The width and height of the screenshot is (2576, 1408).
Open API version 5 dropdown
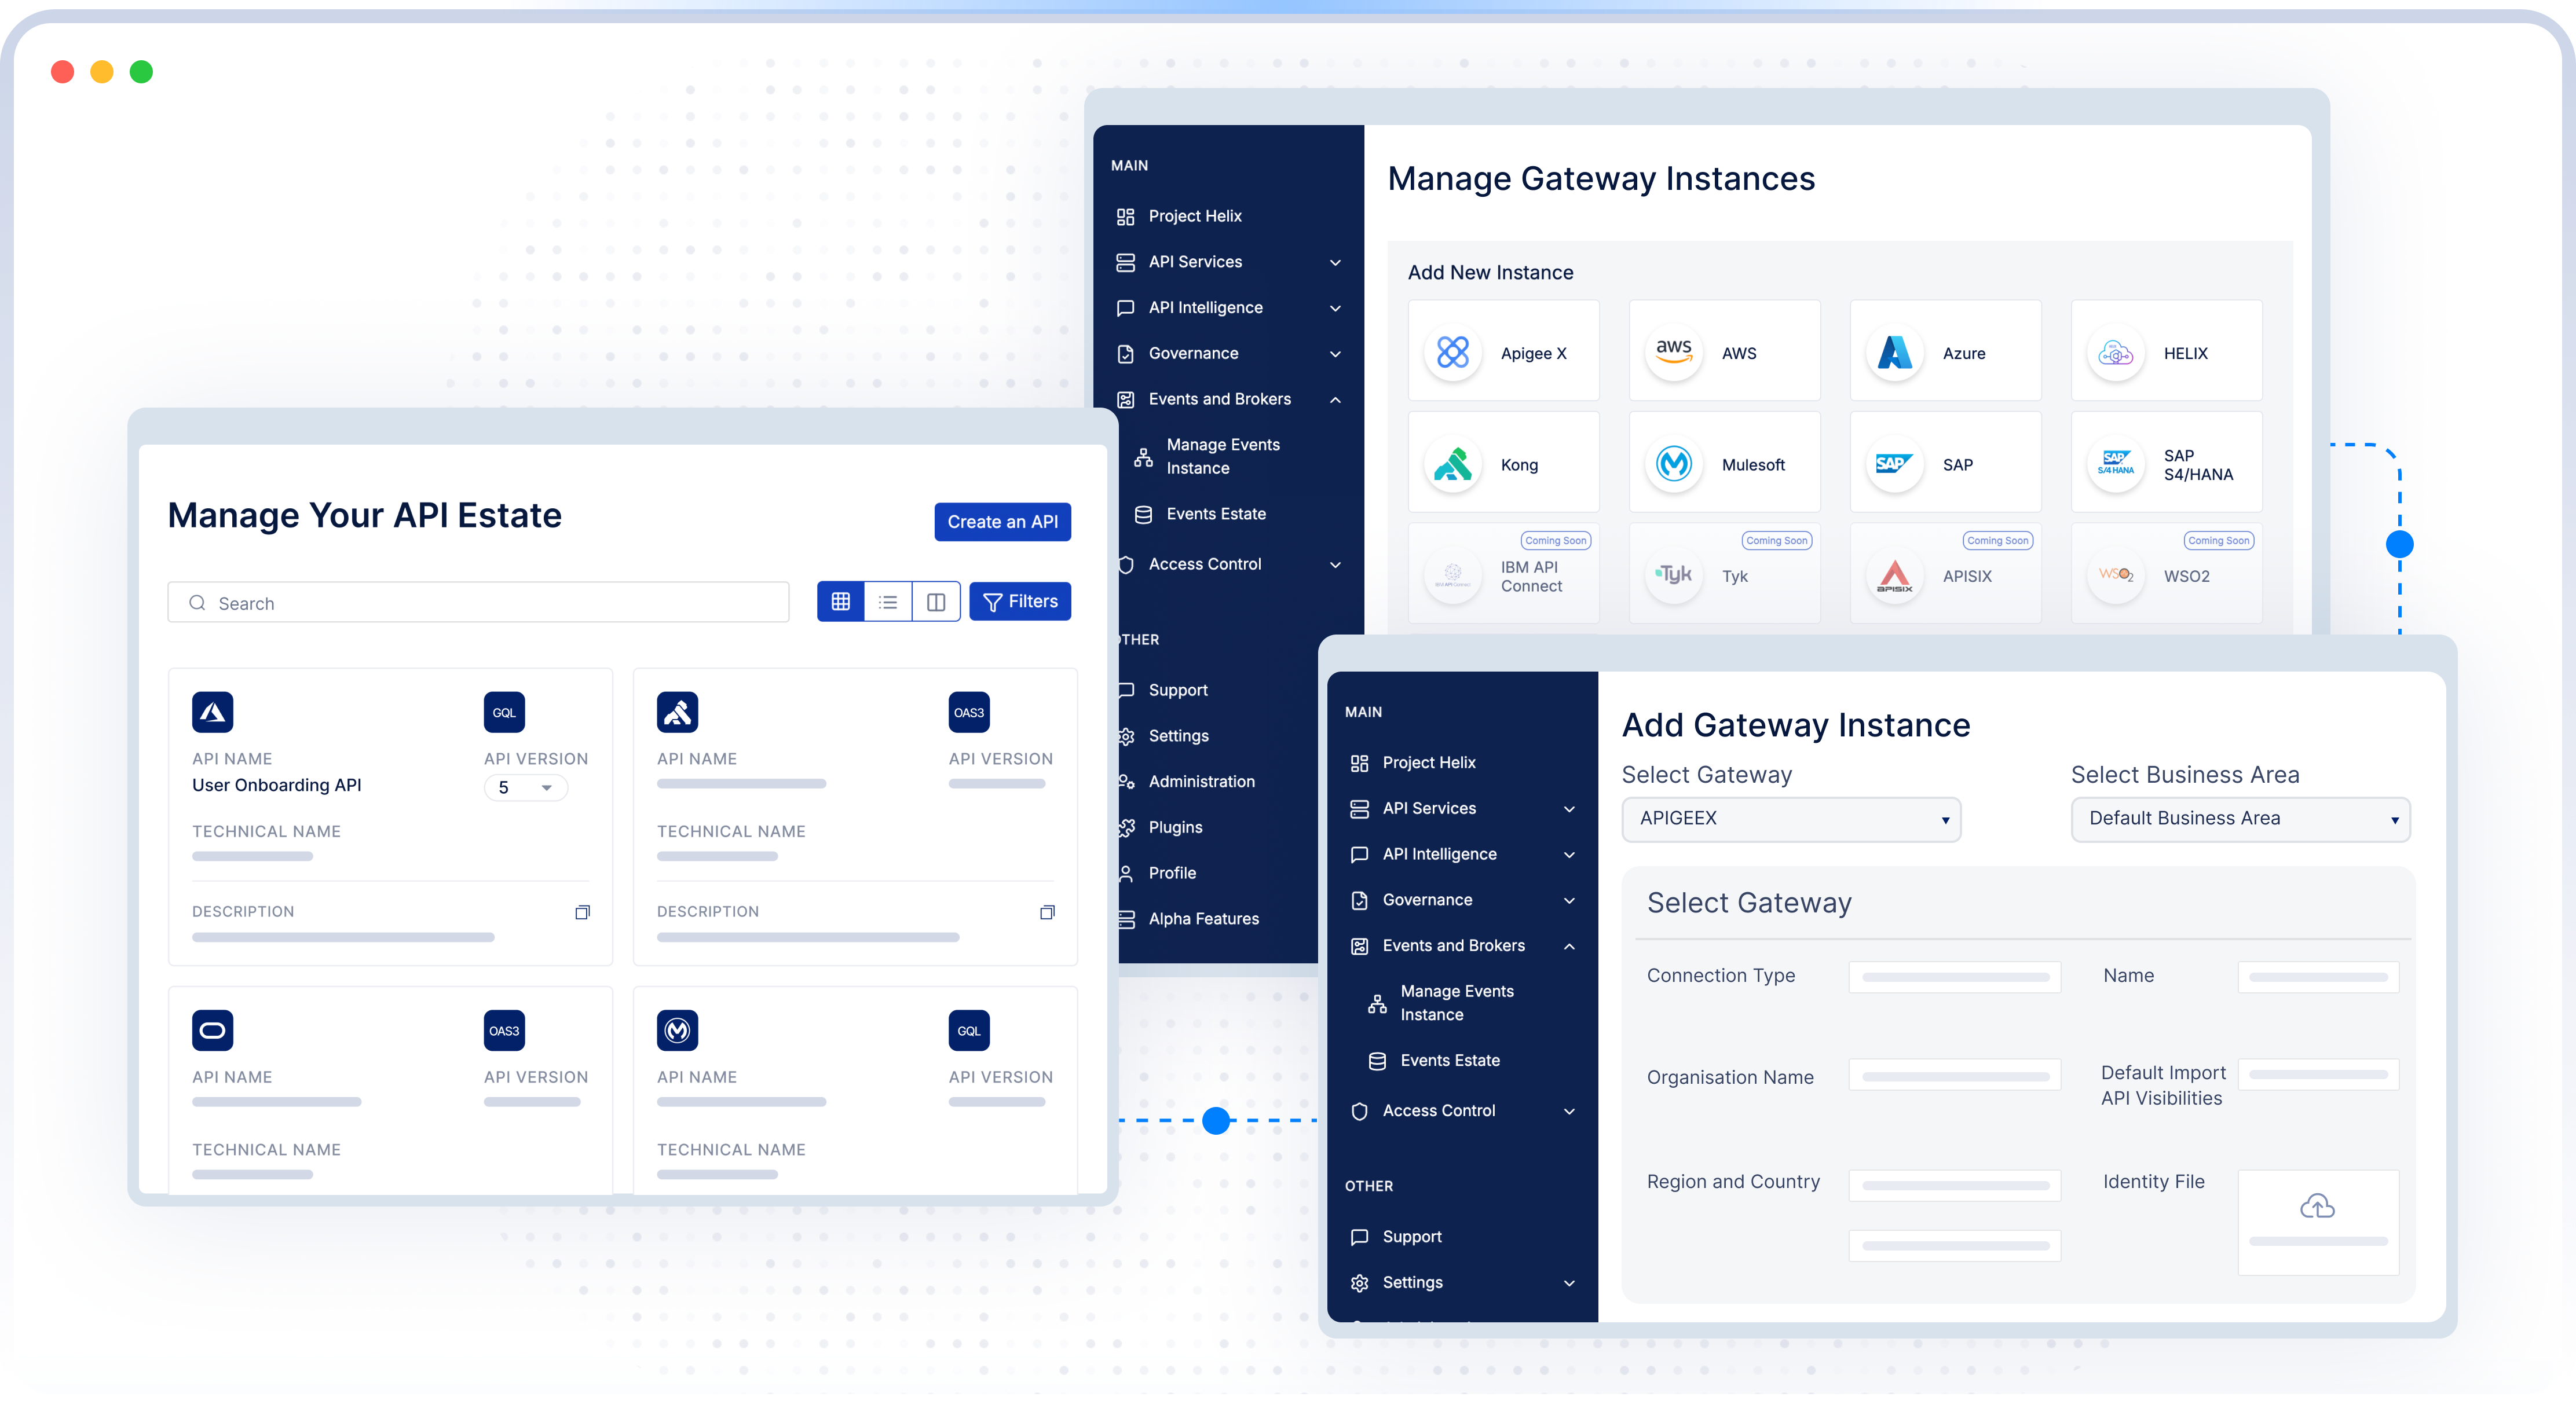tap(526, 788)
